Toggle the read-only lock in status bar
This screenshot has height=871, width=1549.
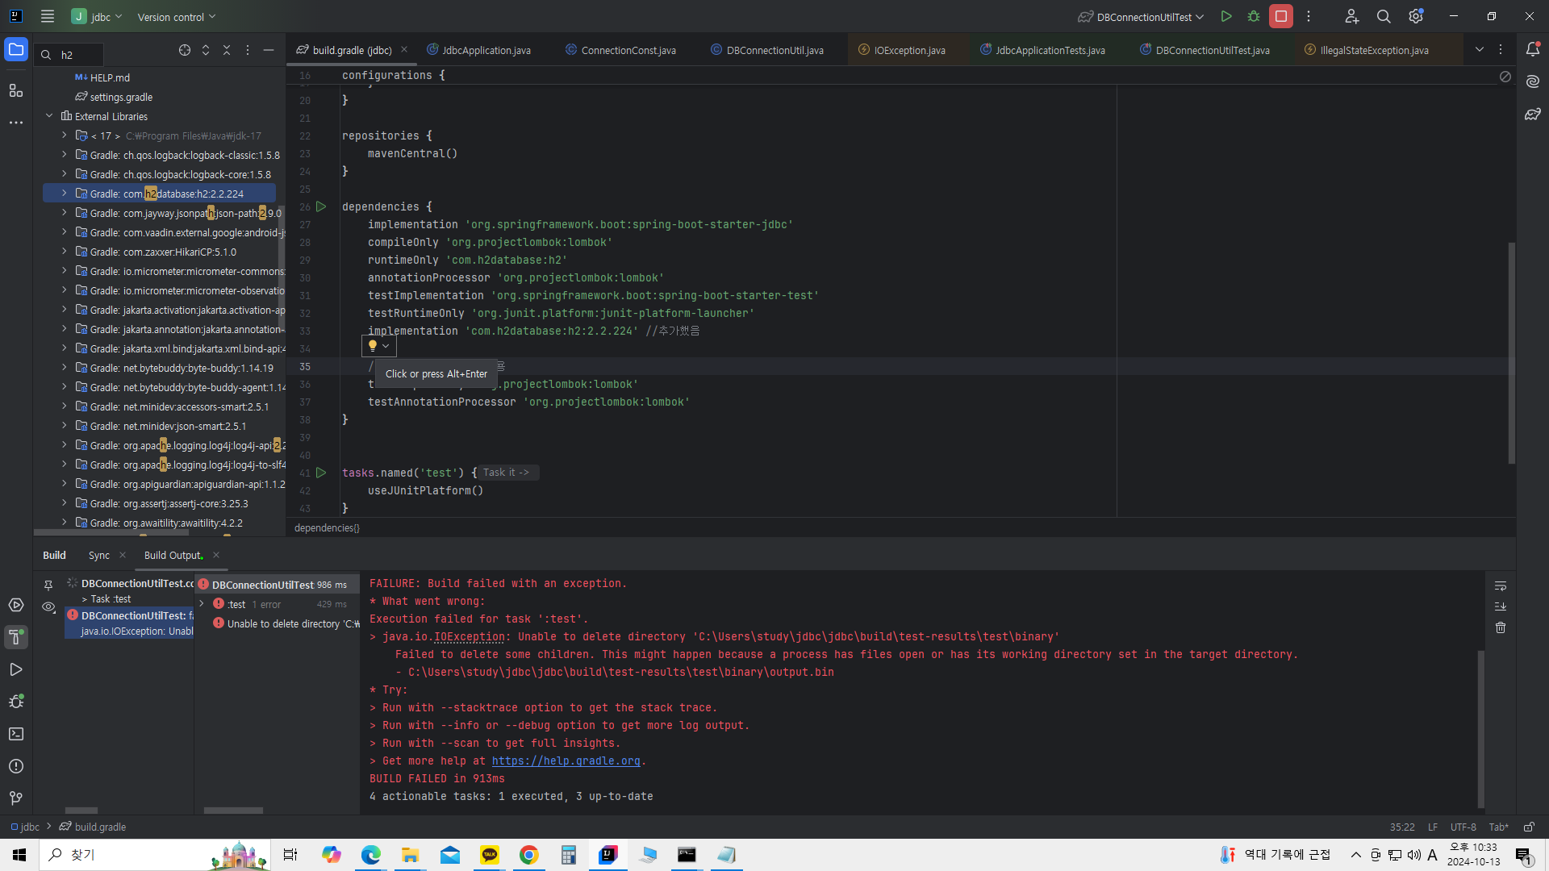pyautogui.click(x=1529, y=827)
